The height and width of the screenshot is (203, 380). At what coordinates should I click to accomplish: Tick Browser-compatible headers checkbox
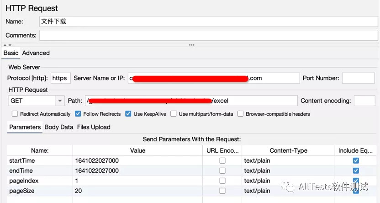click(240, 114)
